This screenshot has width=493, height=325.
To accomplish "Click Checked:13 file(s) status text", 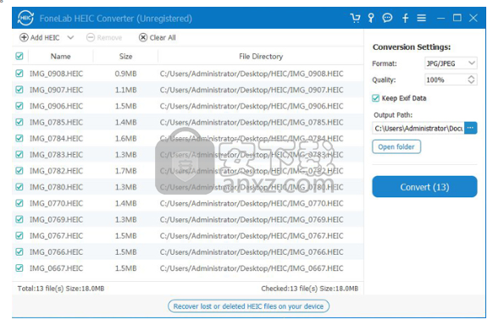I will click(x=309, y=289).
